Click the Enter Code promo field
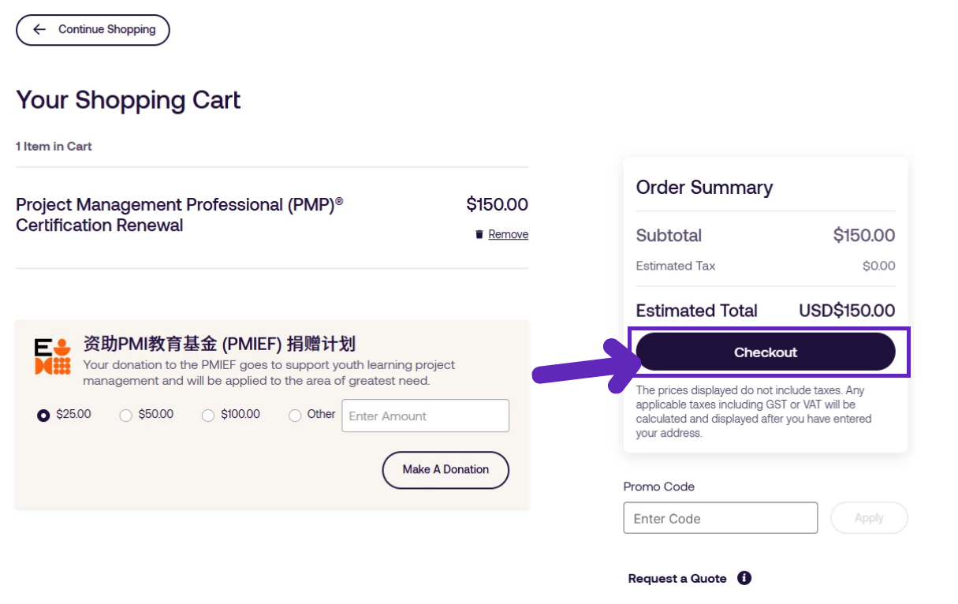This screenshot has width=958, height=604. point(720,517)
